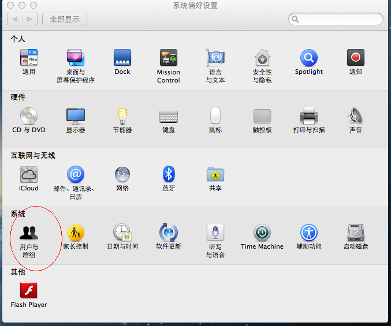Go forward with the right arrow button
Viewport: 391px width, 326px height.
(29, 19)
